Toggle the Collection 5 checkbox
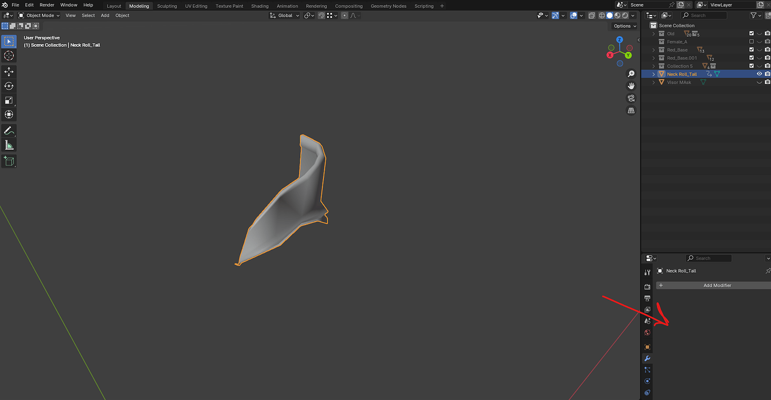 click(751, 66)
